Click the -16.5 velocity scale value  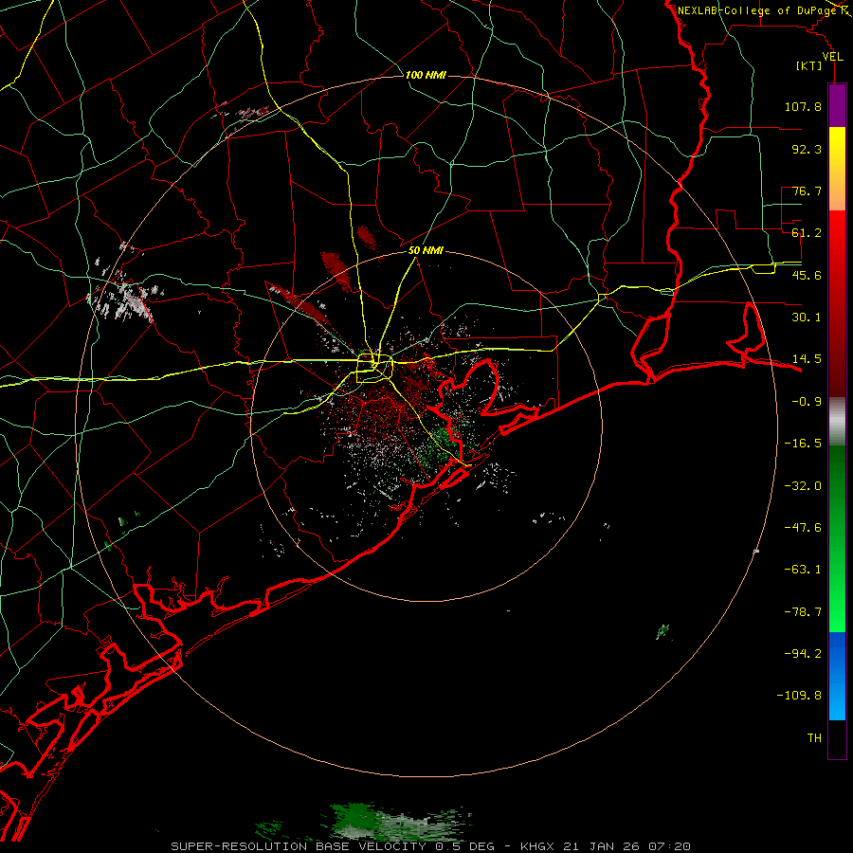pos(803,444)
